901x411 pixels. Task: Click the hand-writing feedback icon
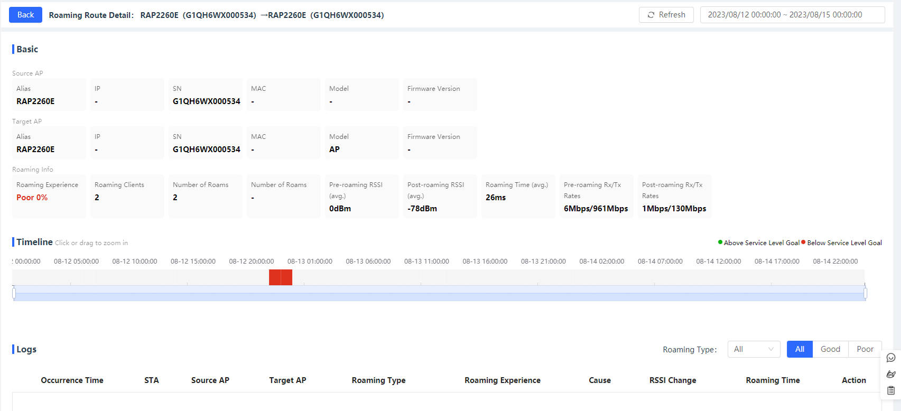(x=891, y=374)
